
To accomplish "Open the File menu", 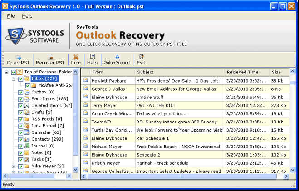I will 11,16.
